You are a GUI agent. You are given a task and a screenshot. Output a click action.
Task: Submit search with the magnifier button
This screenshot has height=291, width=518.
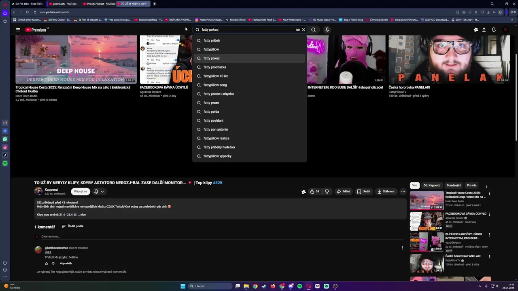pos(313,30)
